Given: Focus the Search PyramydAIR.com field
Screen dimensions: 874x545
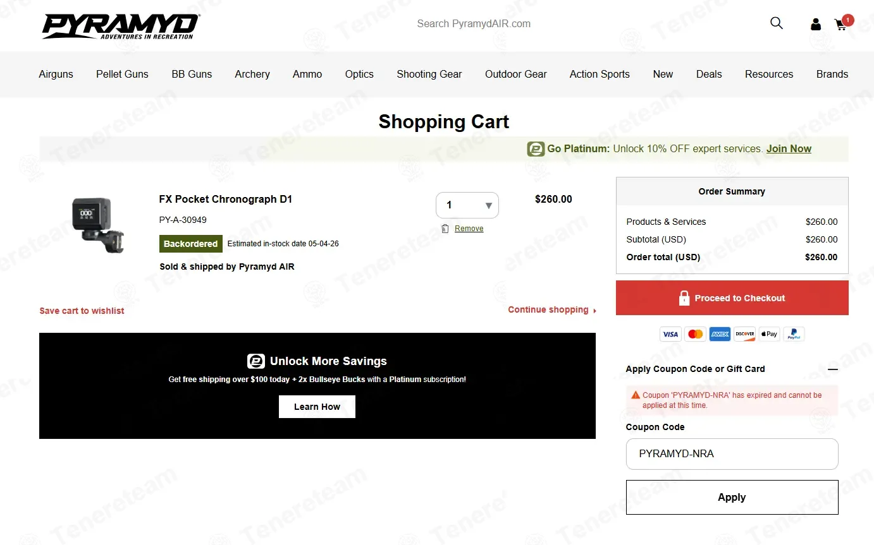Looking at the screenshot, I should click(x=474, y=24).
